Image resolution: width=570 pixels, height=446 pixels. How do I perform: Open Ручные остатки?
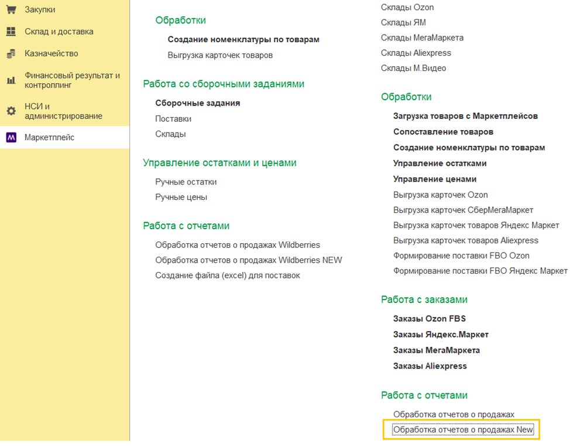click(186, 182)
